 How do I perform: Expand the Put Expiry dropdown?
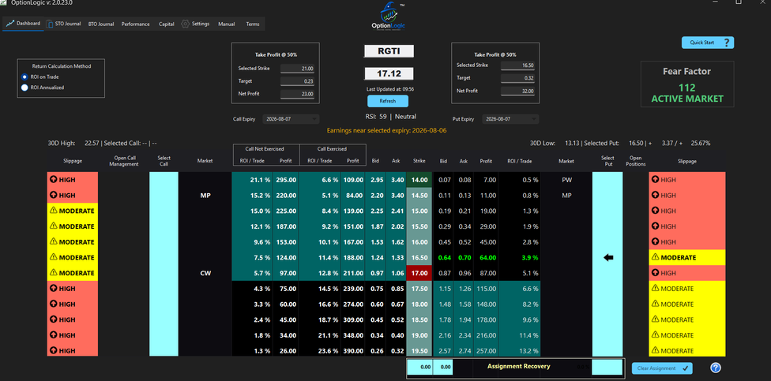pyautogui.click(x=510, y=119)
